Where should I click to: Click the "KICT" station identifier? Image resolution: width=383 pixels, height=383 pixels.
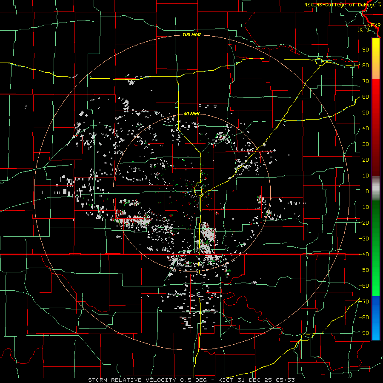[226, 380]
